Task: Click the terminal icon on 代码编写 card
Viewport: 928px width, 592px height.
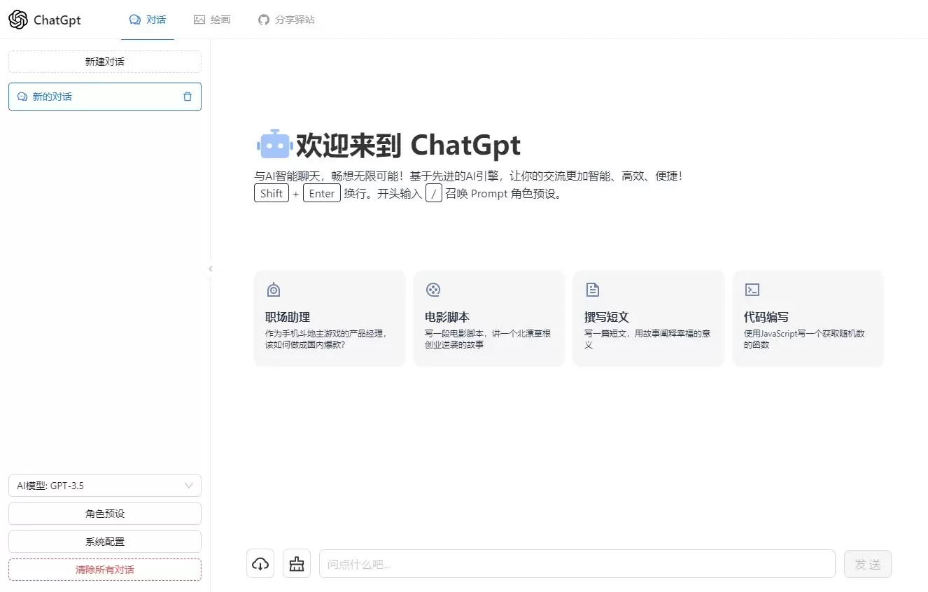Action: click(x=752, y=290)
